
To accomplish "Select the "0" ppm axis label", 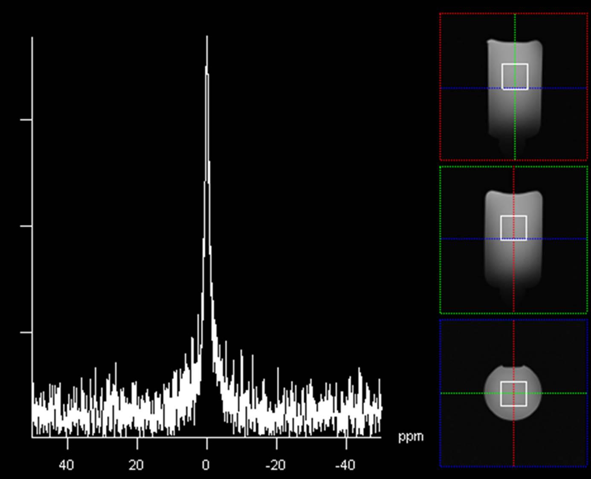I will 206,465.
